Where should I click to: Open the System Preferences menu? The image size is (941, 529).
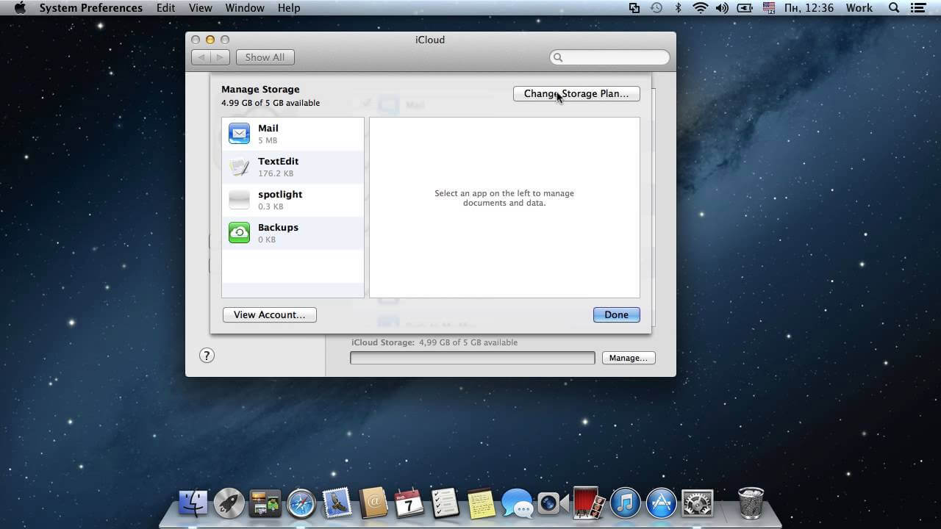point(91,7)
